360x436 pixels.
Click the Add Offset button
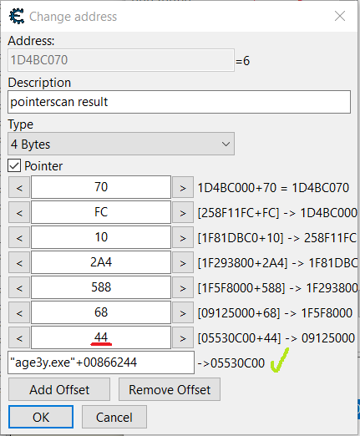[59, 389]
